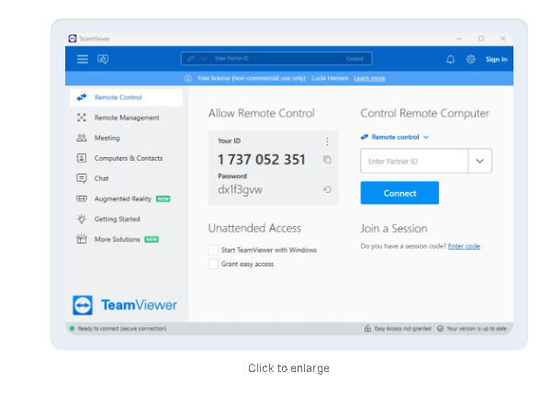Viewport: 552px width, 417px height.
Task: Click the main Enter Partner ID input field
Action: 414,161
